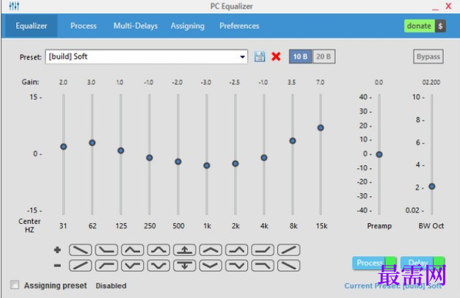Close the PC Equalizer window

coord(448,6)
